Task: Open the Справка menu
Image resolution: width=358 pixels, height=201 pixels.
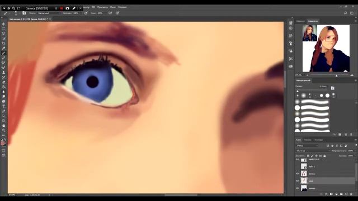Action: tap(122, 7)
